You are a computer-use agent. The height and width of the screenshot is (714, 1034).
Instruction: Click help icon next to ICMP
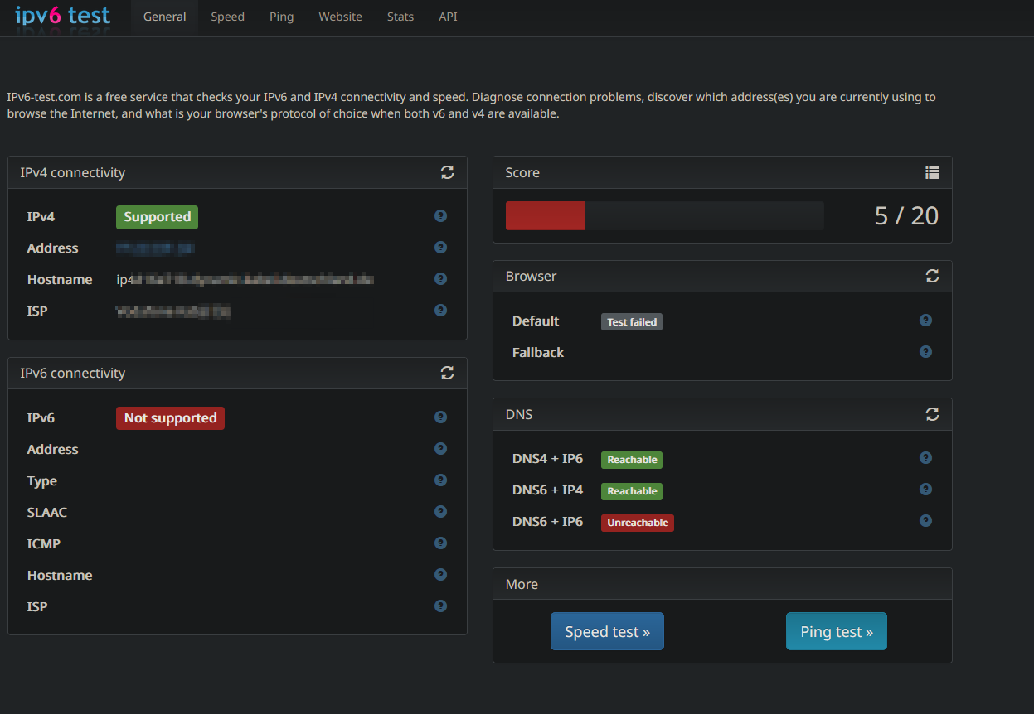[440, 543]
